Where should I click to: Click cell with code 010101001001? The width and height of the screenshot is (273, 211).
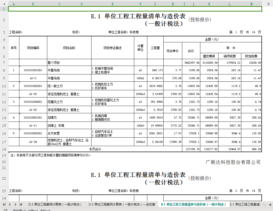point(33,70)
